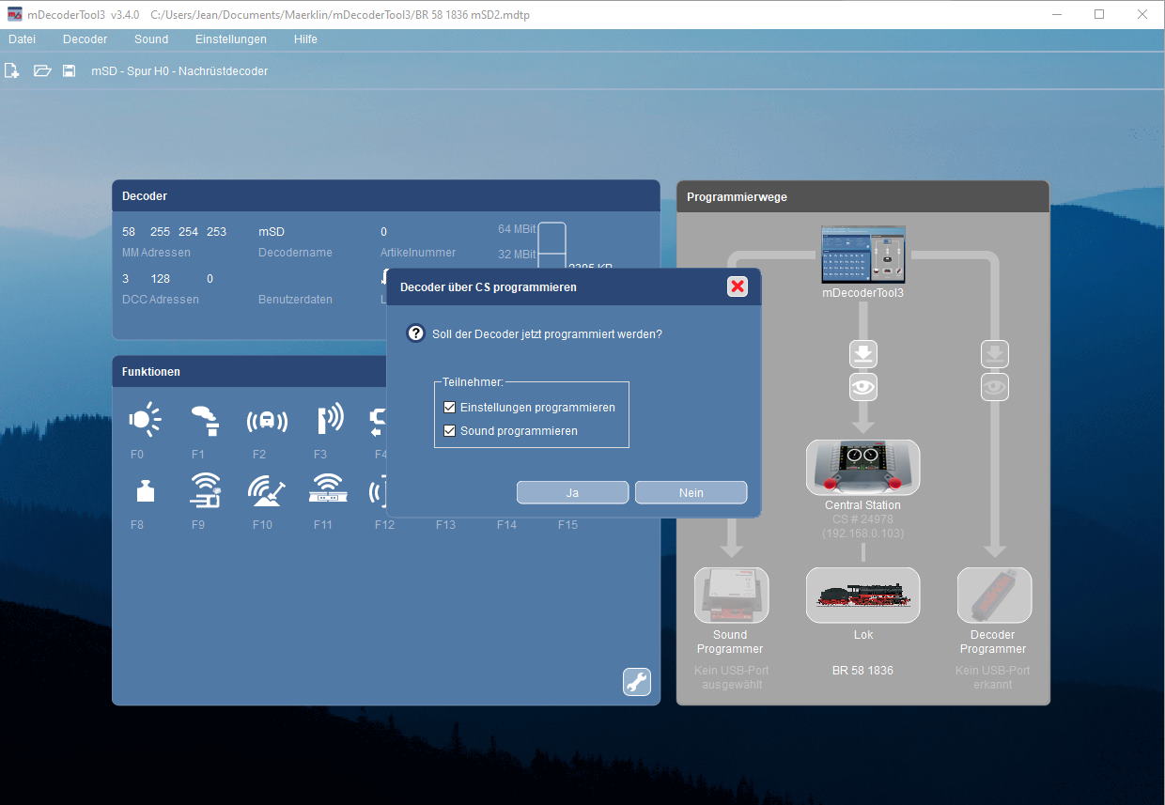Click the CS # 24978 label
Image resolution: width=1165 pixels, height=805 pixels.
862,519
